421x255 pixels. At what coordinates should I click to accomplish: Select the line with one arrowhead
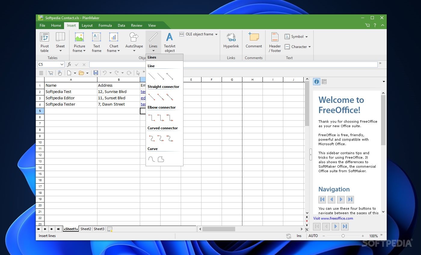pyautogui.click(x=161, y=76)
